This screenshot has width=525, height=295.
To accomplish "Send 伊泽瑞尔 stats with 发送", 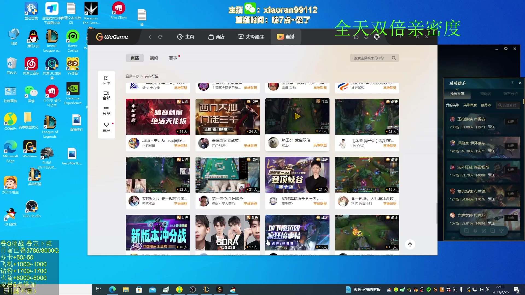I will pos(491,151).
